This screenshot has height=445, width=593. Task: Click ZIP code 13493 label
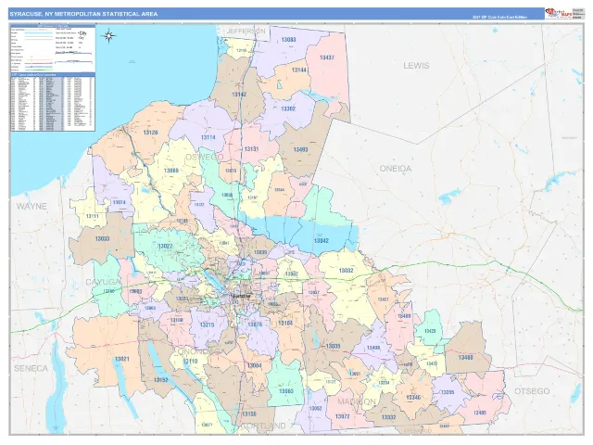300,149
